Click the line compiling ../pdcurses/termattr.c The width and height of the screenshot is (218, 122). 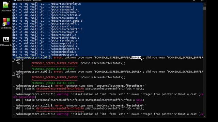point(47,29)
